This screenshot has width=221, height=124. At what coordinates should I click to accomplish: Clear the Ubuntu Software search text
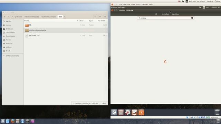[192, 18]
